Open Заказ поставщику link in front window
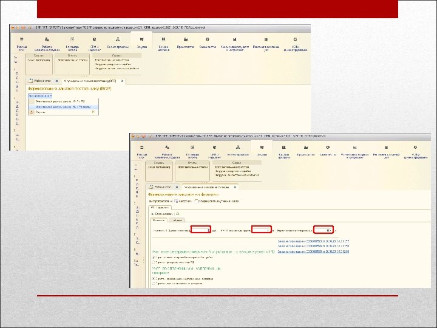Viewport: 437px width, 328px height. tap(159, 168)
